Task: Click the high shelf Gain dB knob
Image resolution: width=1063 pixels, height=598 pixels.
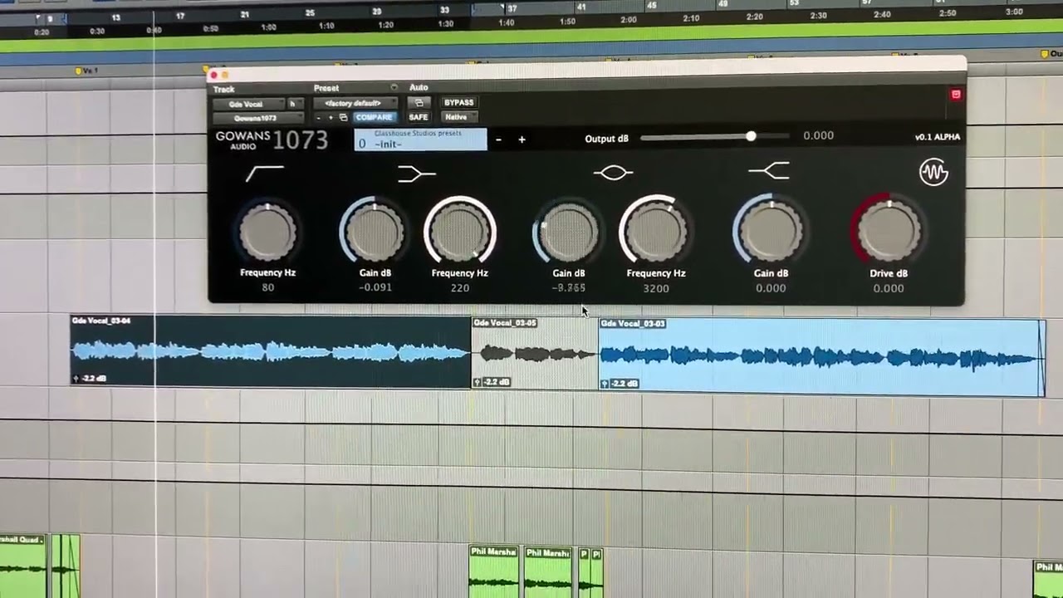Action: point(771,232)
